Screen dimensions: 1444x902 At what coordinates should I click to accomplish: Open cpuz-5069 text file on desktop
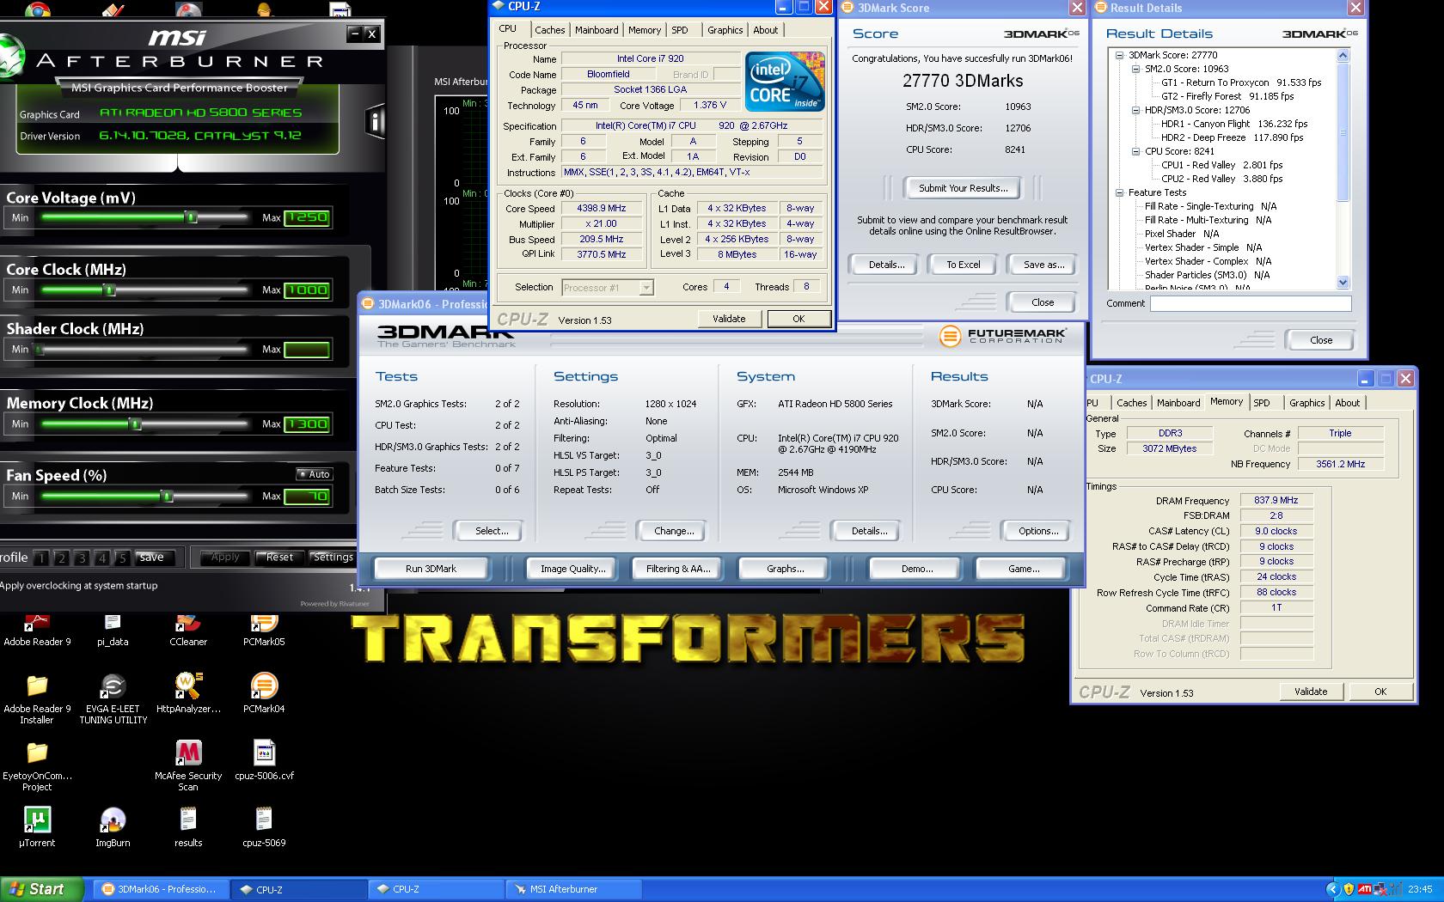coord(264,827)
